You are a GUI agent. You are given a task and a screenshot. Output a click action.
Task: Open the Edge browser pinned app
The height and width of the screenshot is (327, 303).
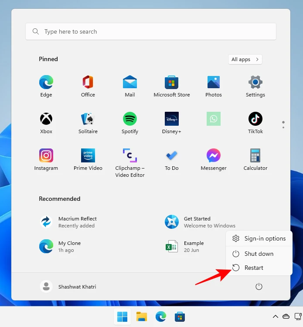coord(46,86)
